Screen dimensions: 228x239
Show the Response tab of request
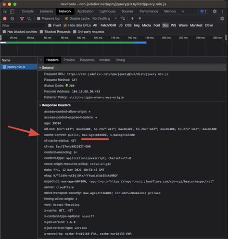pyautogui.click(x=87, y=60)
